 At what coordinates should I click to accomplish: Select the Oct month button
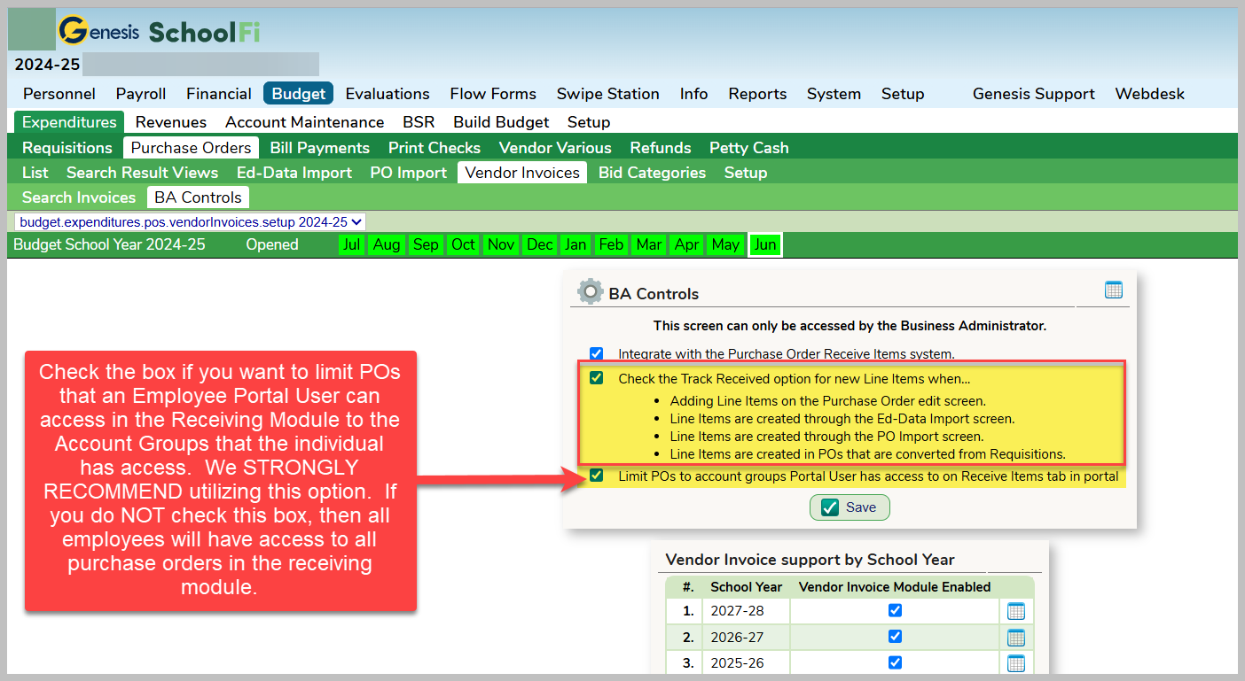pos(463,244)
